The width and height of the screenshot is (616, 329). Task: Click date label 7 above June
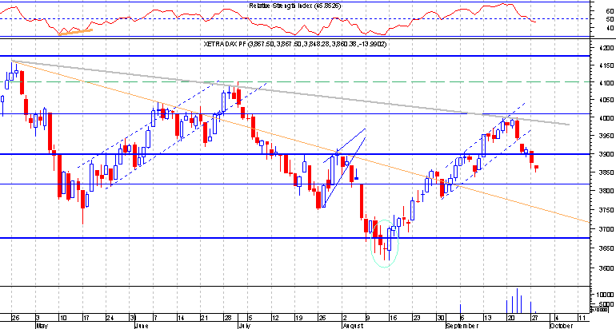pos(155,318)
